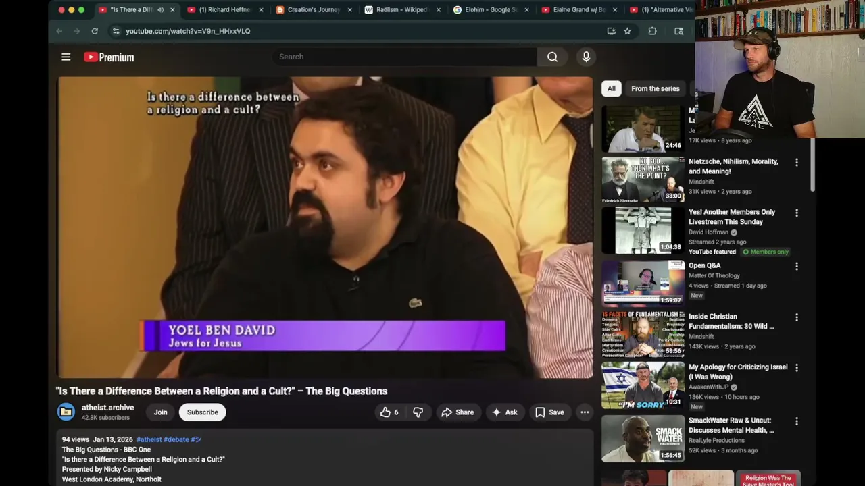Click the main video player

coord(325,227)
